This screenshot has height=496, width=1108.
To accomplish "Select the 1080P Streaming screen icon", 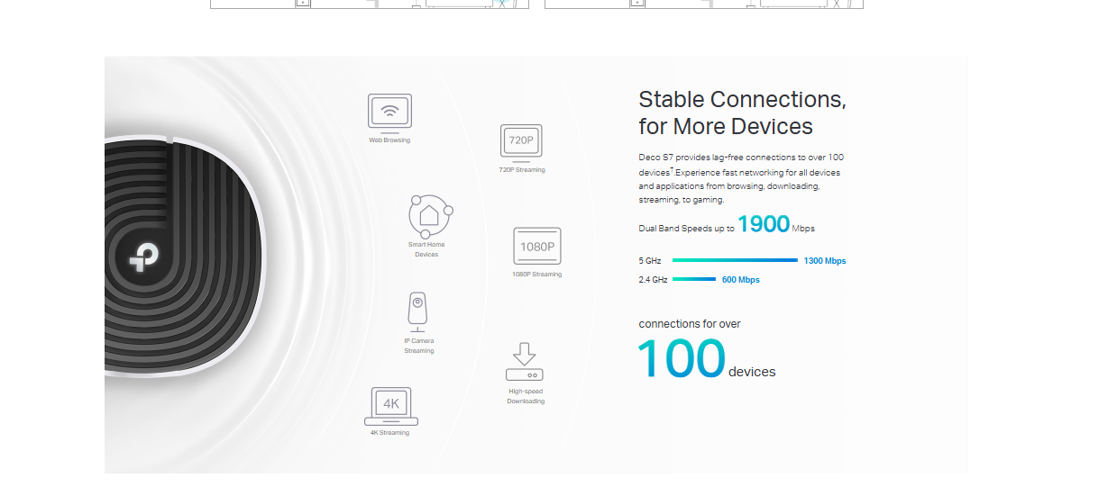I will [x=537, y=246].
